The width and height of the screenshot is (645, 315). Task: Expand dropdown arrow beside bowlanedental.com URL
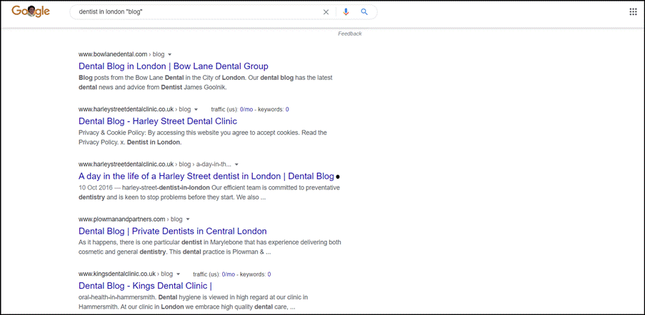pos(170,55)
